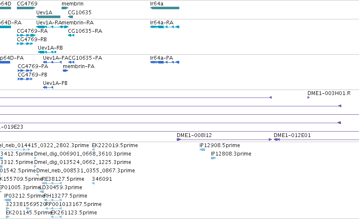Select the EK222019.5prime EST marker
The image size is (359, 219).
point(93,150)
